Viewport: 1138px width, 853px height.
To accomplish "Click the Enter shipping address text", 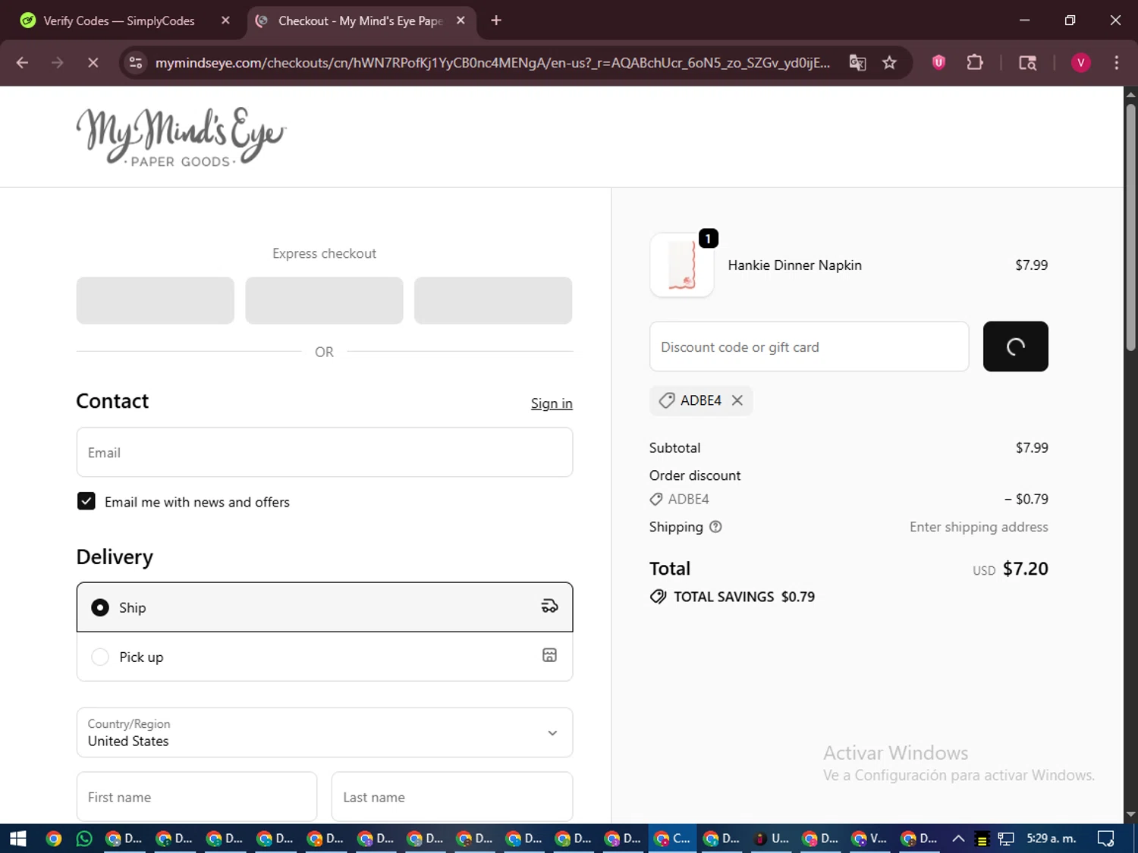I will click(x=979, y=527).
